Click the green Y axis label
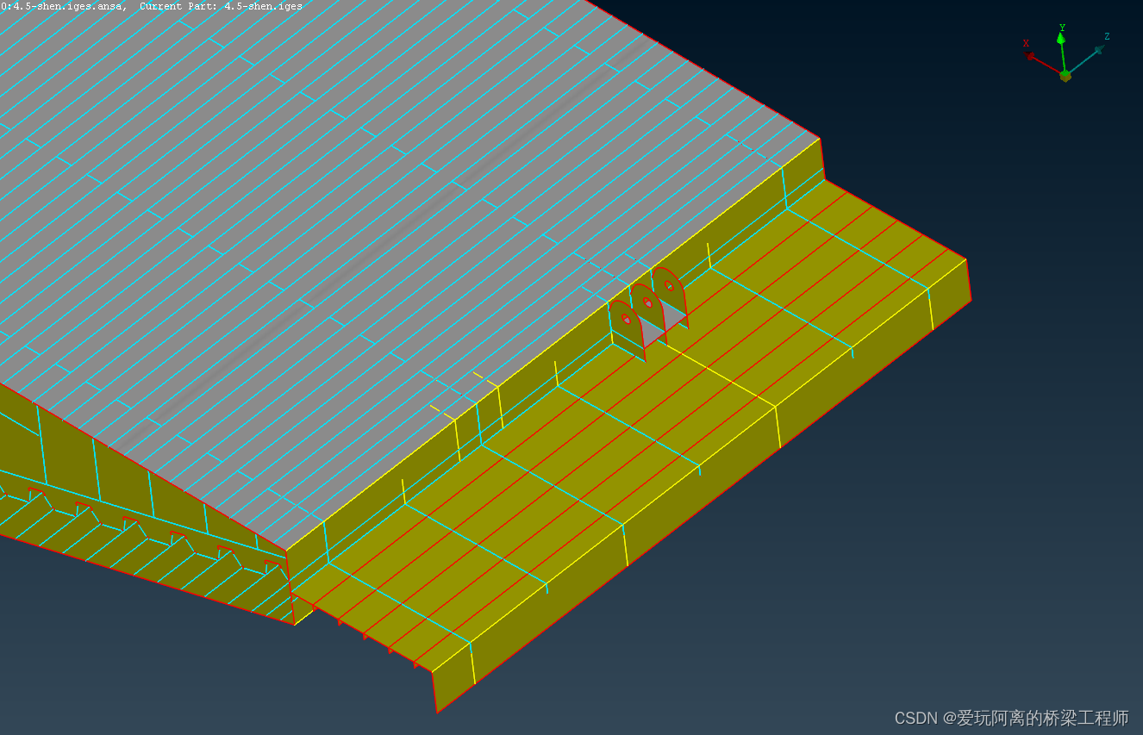1143x735 pixels. (x=1062, y=28)
